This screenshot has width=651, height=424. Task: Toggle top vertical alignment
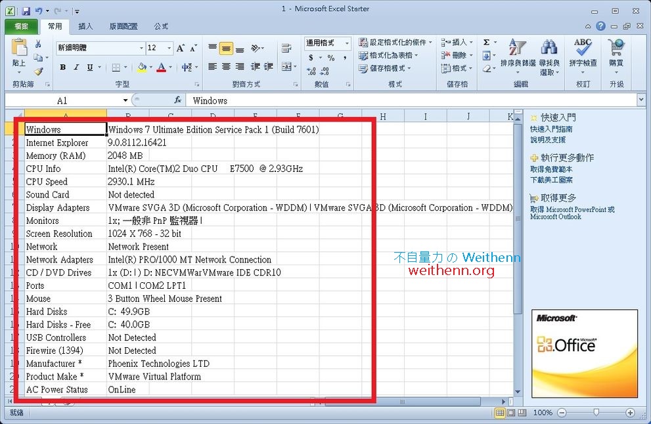point(212,48)
